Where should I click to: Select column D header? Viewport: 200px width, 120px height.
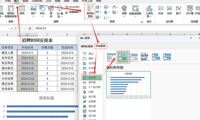pyautogui.click(x=67, y=34)
